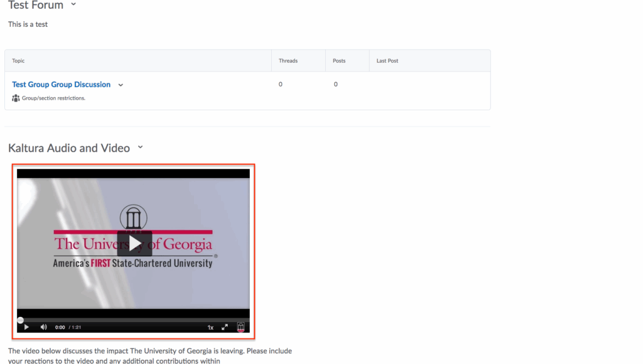Open Test Group Group Discussion chevron menu

pyautogui.click(x=121, y=85)
